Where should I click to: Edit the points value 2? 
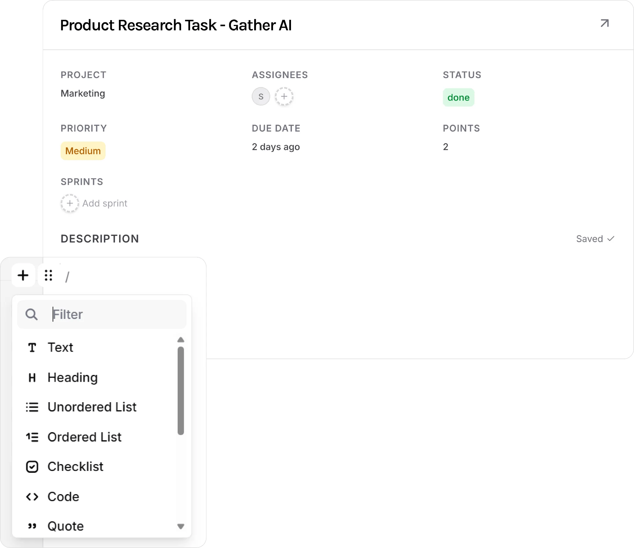tap(445, 147)
